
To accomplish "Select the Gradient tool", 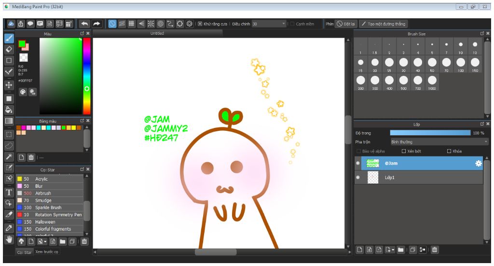I will coord(9,121).
